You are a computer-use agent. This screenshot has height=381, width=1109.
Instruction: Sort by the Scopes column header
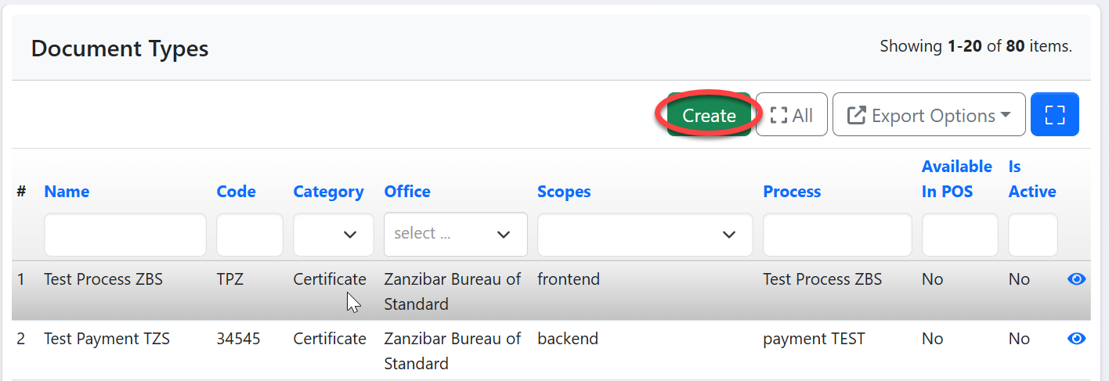564,192
